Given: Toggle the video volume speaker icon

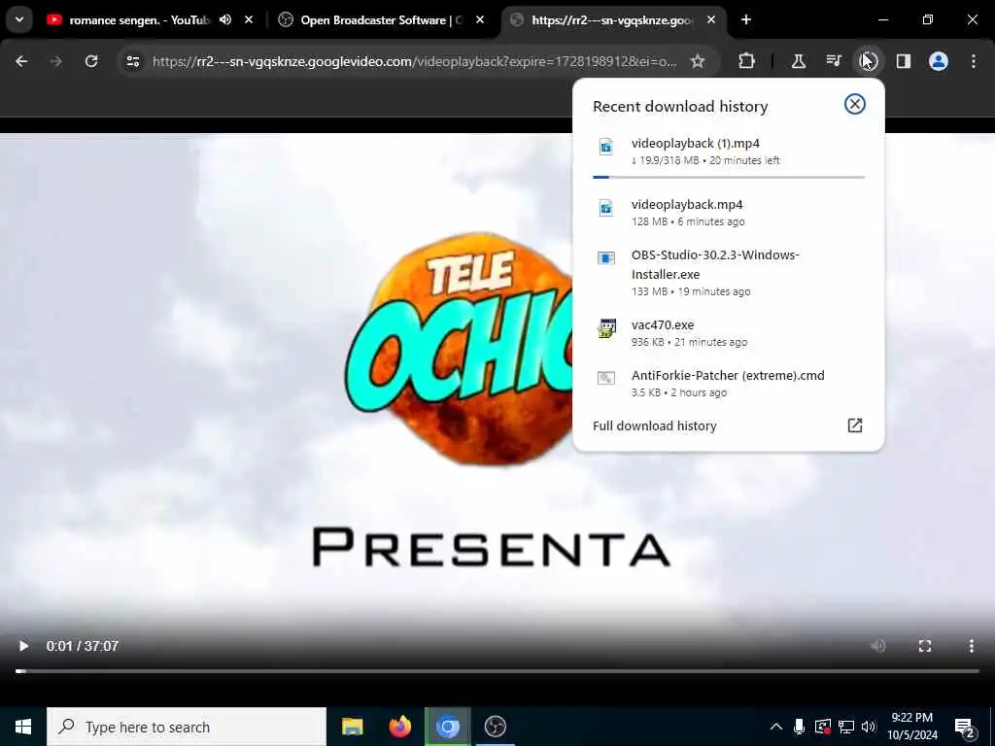Looking at the screenshot, I should pos(878,646).
